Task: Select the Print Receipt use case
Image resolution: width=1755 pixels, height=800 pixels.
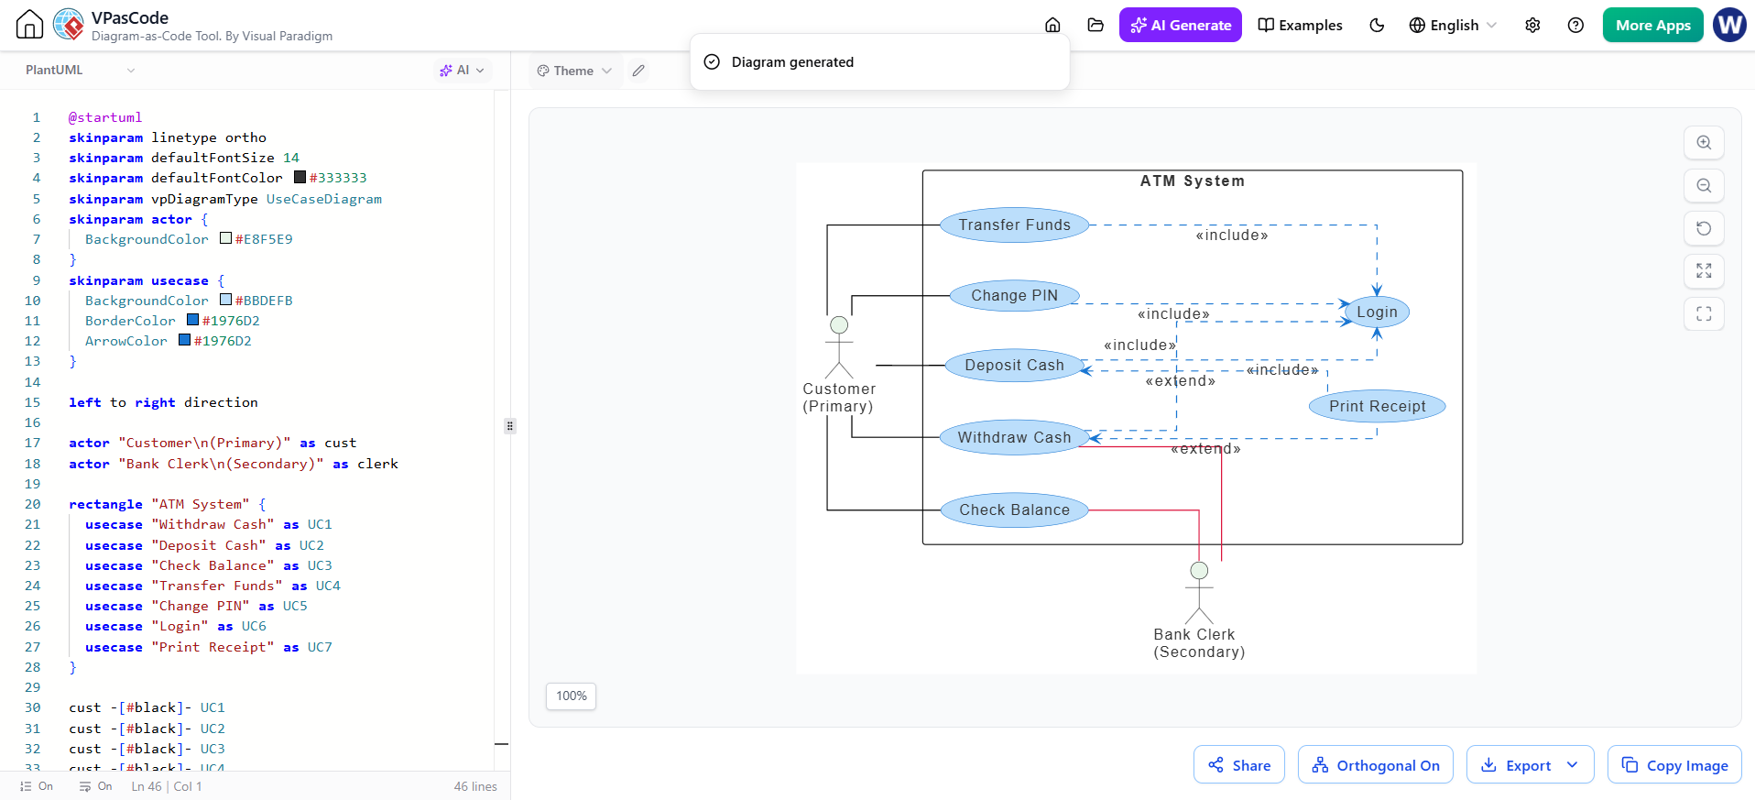Action: pos(1377,406)
